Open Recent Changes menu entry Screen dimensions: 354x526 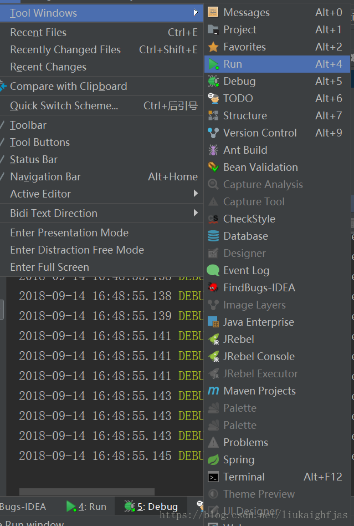click(x=101, y=67)
